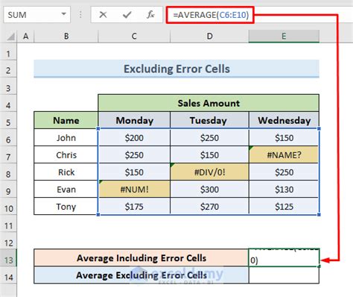
Task: Select column A header
Action: 25,37
